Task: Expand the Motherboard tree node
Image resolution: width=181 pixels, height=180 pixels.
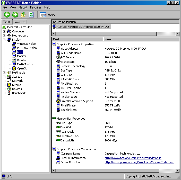Action: 4,35
